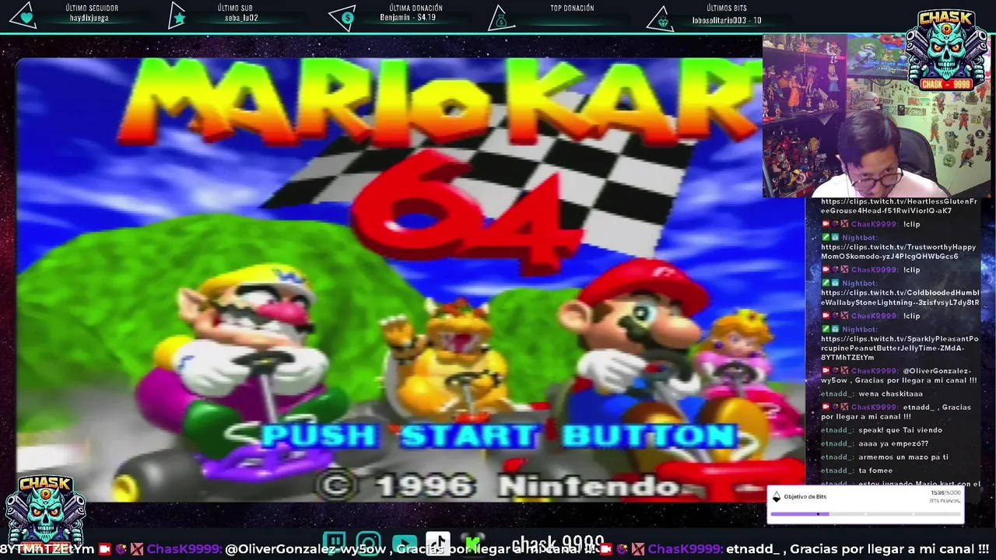Open the ColdbloodedHumbleWallaby clip link
996x560 pixels.
tap(900, 297)
